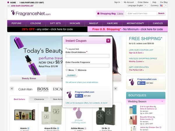This screenshot has height=131, width=175.
Task: Click the Join Our Coupon List header link
Action: coord(22,6)
